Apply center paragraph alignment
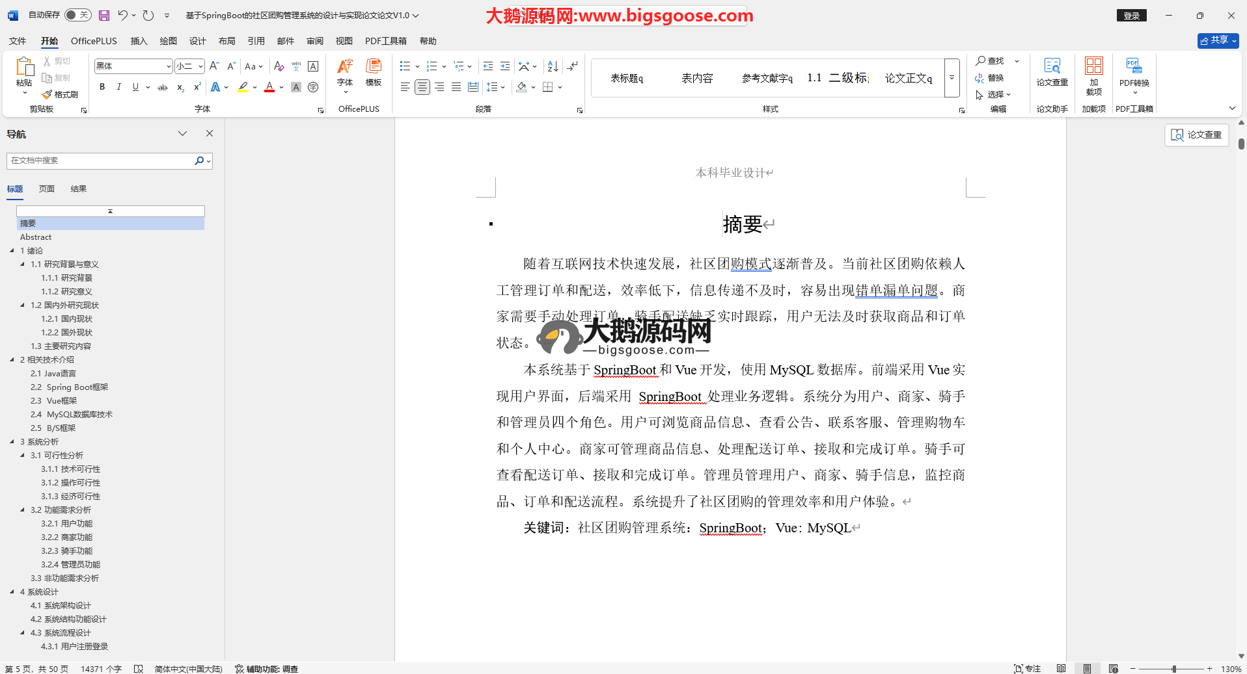 coord(422,87)
